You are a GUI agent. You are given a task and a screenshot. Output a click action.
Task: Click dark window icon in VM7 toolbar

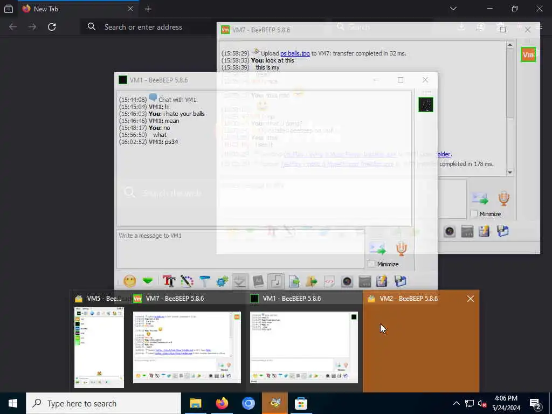[467, 232]
